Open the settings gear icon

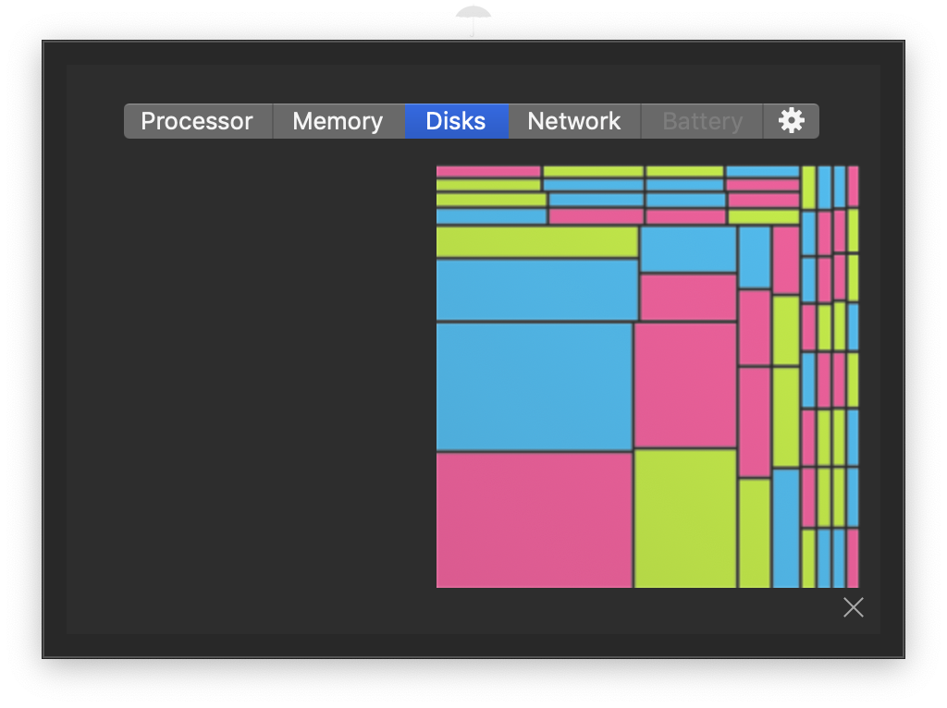click(792, 121)
